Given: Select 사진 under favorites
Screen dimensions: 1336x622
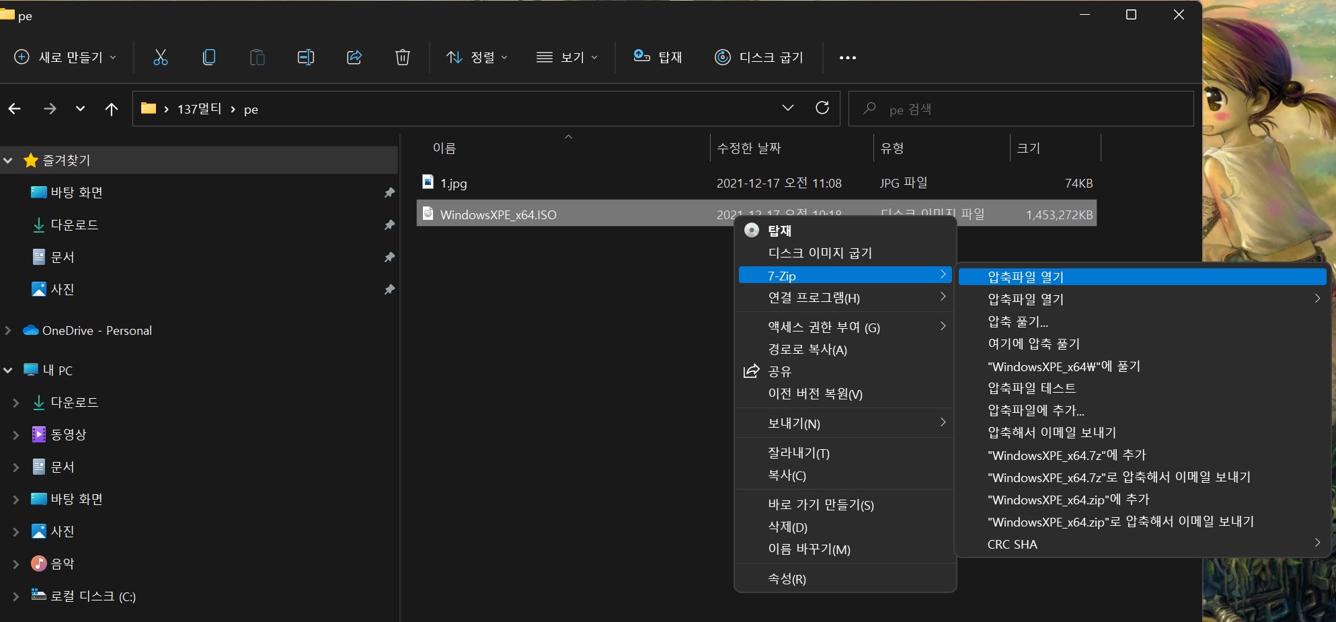Looking at the screenshot, I should [54, 289].
